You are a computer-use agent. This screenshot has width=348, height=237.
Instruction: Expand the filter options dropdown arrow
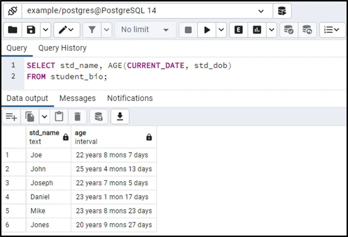pos(106,30)
